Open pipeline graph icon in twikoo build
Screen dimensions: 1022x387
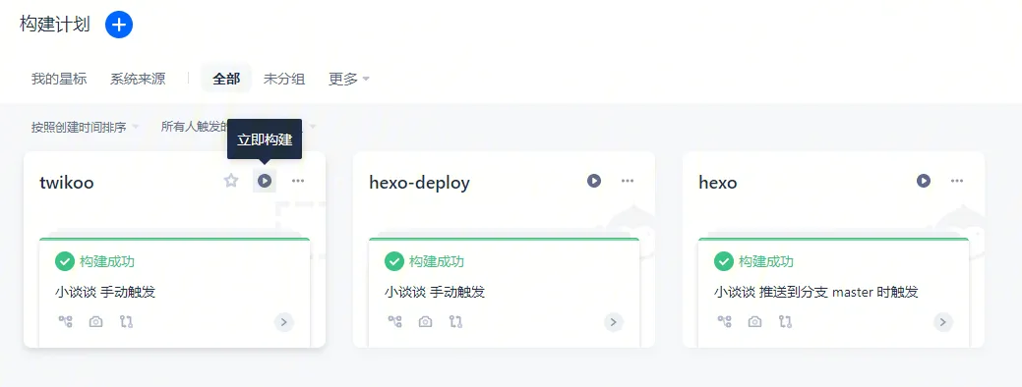[x=65, y=321]
